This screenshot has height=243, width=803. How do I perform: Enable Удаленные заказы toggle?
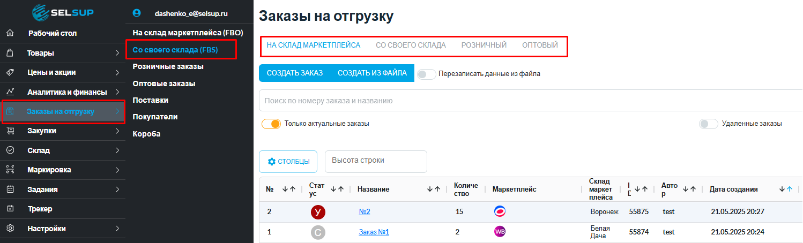(x=708, y=124)
